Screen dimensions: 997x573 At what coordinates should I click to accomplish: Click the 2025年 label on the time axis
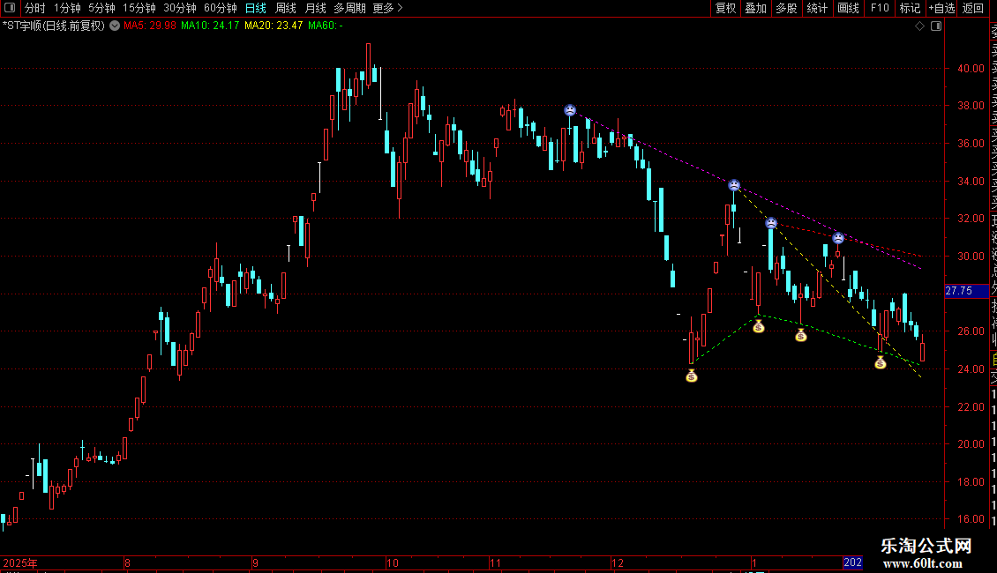[20, 562]
